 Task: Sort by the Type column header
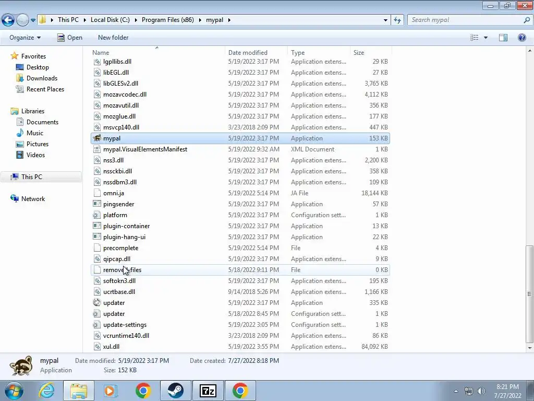point(319,53)
